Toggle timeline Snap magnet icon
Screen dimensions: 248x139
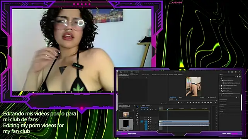coord(144,109)
